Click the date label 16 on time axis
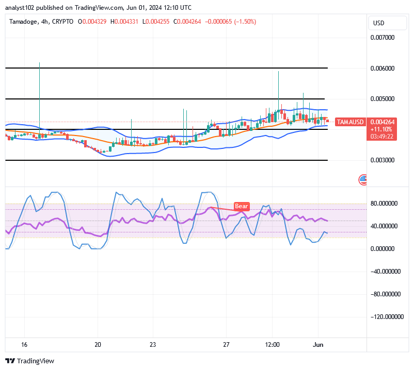 click(x=24, y=345)
